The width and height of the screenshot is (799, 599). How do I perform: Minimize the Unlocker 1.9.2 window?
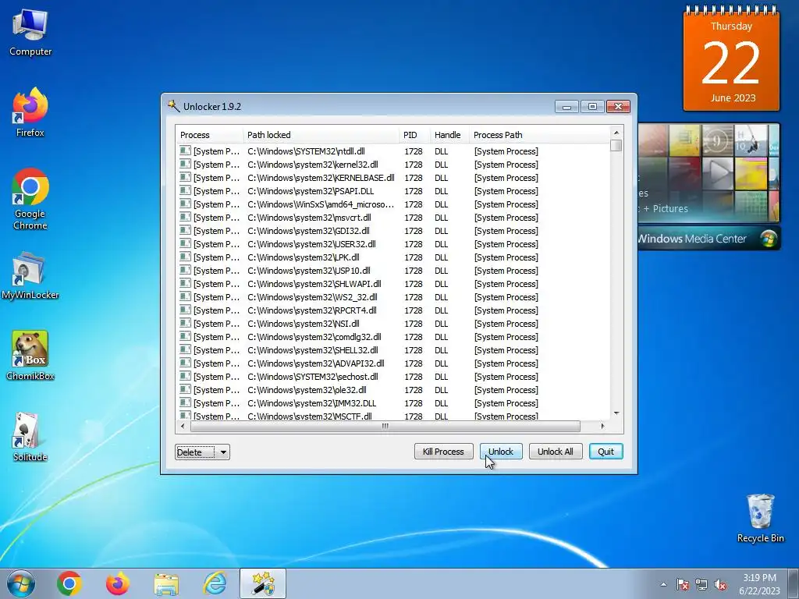coord(566,106)
